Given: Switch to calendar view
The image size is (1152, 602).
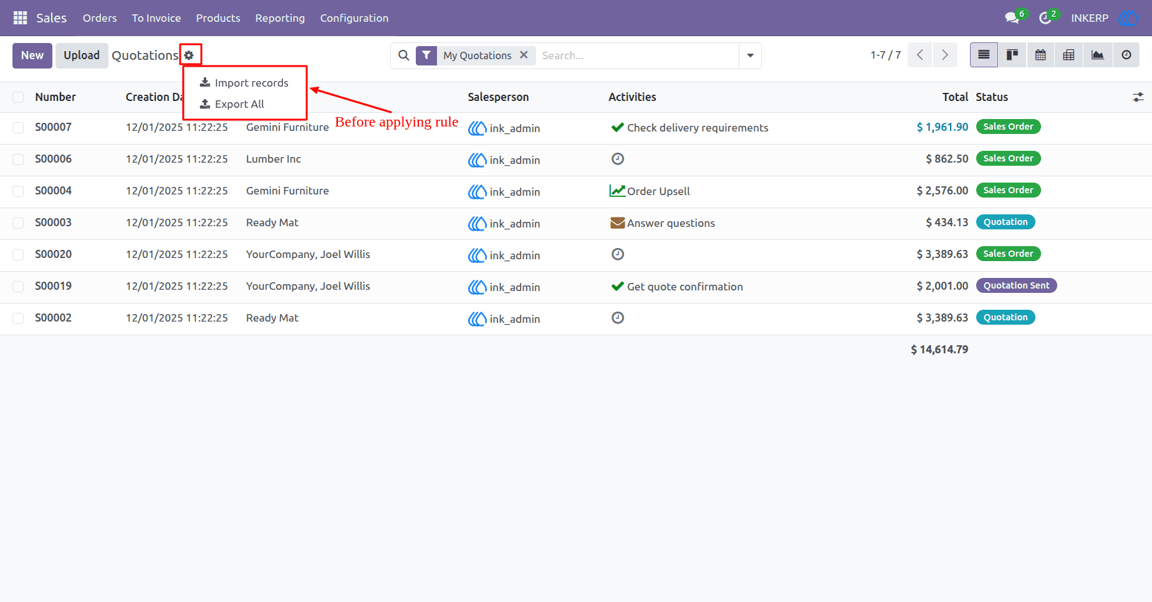Looking at the screenshot, I should coord(1040,55).
